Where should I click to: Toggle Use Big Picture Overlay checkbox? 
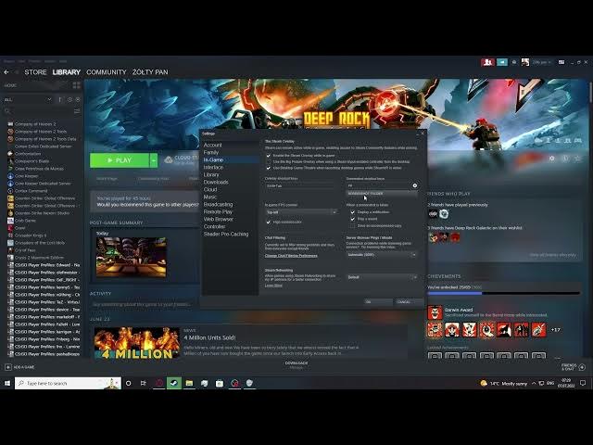coord(269,161)
